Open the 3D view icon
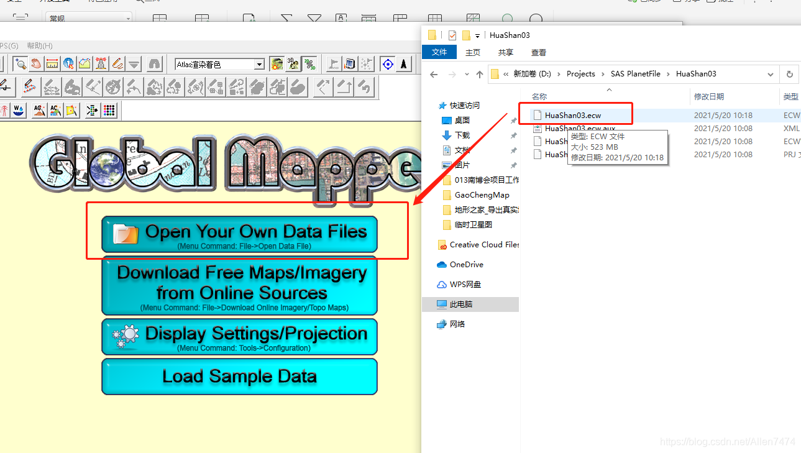Image resolution: width=801 pixels, height=453 pixels. [293, 64]
